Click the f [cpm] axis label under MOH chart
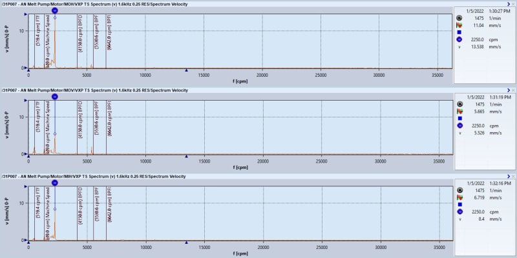The width and height of the screenshot is (517, 258). (240, 81)
